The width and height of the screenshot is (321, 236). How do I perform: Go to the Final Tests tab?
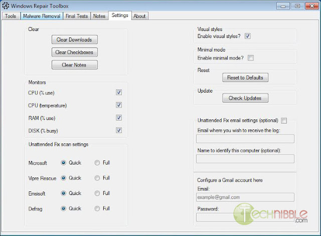pyautogui.click(x=77, y=16)
